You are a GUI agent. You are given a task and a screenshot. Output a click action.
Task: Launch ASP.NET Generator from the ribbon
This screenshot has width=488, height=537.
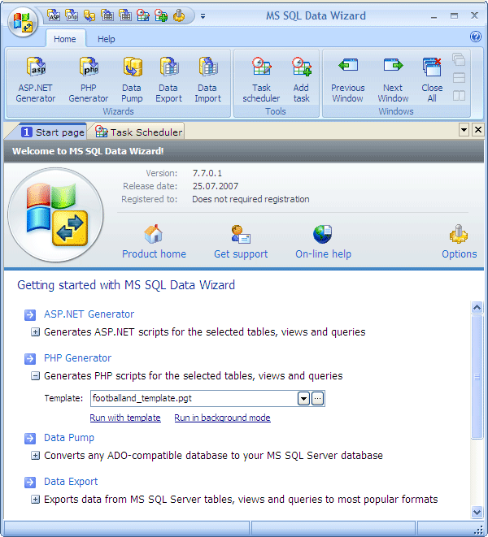[x=36, y=80]
